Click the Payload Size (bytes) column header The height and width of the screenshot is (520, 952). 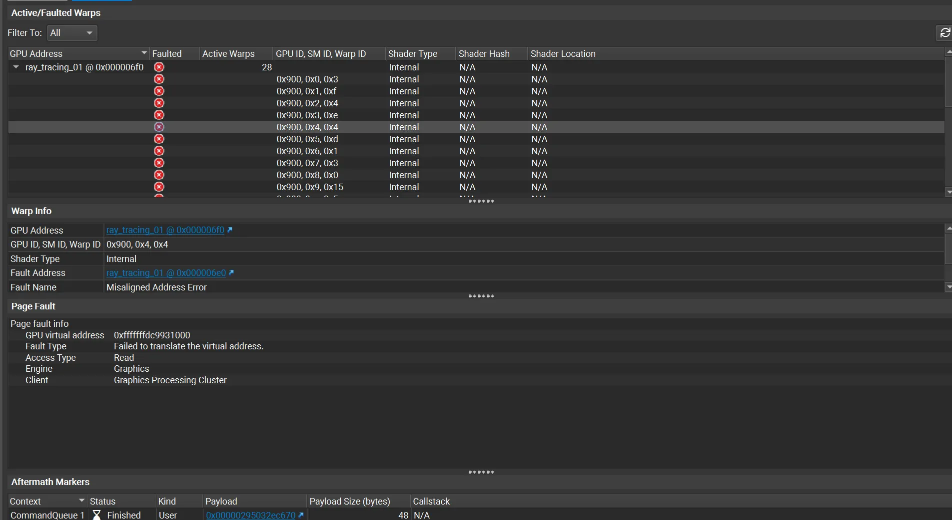pos(358,501)
